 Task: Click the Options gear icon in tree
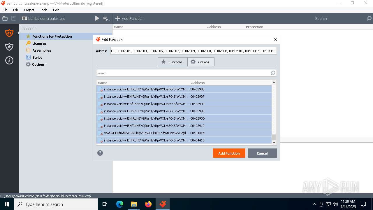(x=28, y=64)
